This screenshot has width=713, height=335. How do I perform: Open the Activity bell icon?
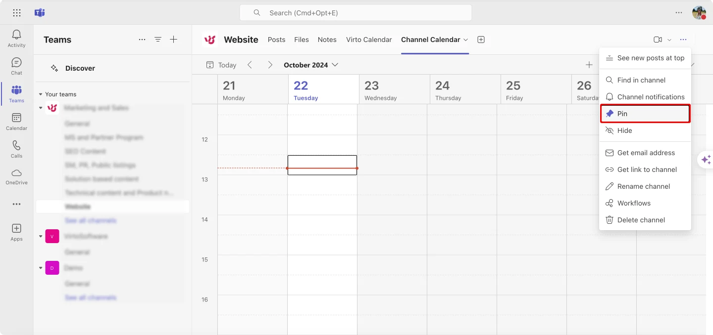point(17,39)
